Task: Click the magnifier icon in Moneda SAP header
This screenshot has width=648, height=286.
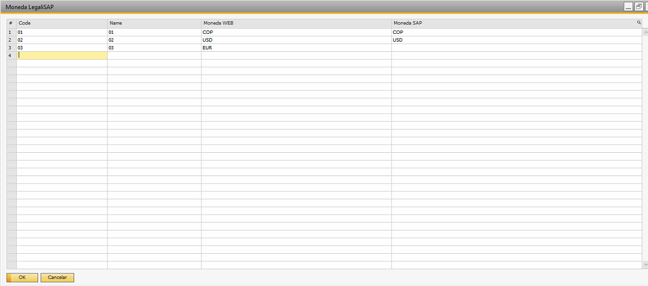Action: 638,23
